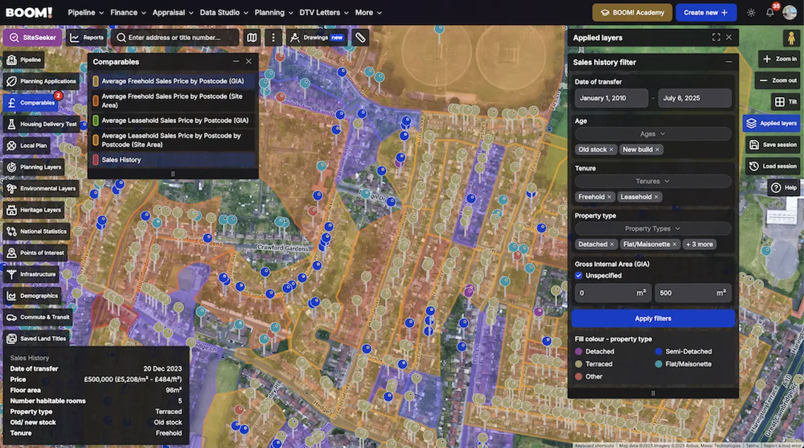Remove the Old stock age tag
The width and height of the screenshot is (804, 448).
pos(611,150)
